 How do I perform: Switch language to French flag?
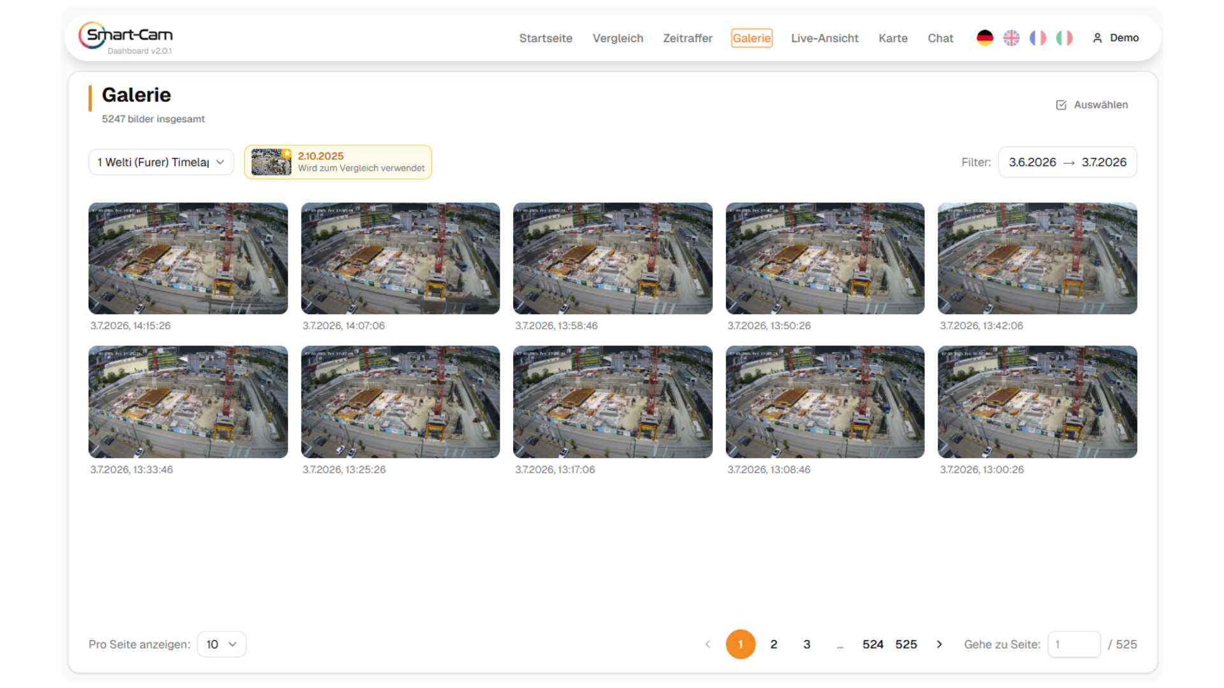1038,38
